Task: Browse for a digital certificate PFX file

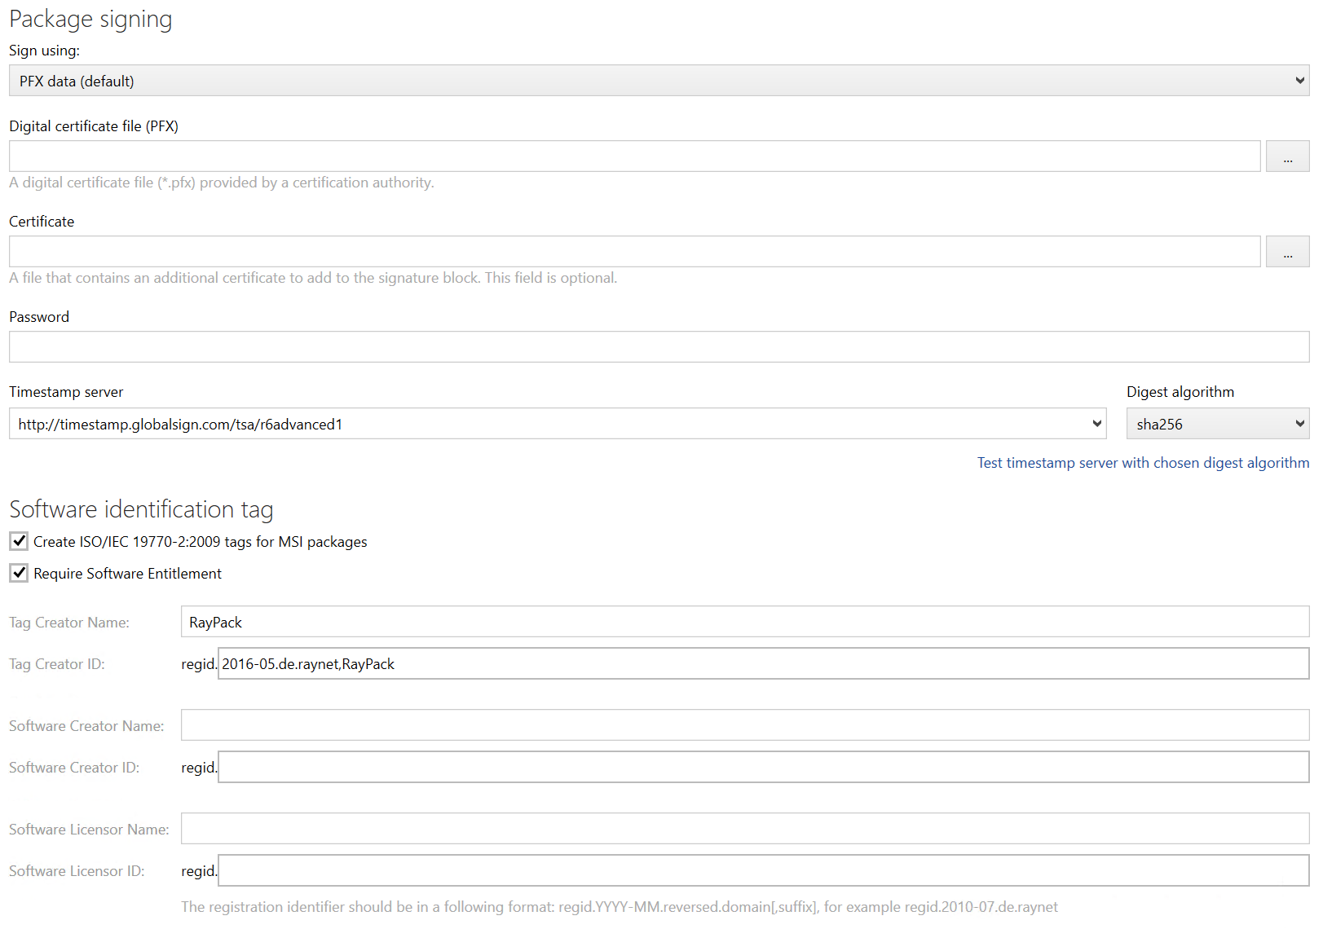Action: pyautogui.click(x=1287, y=156)
